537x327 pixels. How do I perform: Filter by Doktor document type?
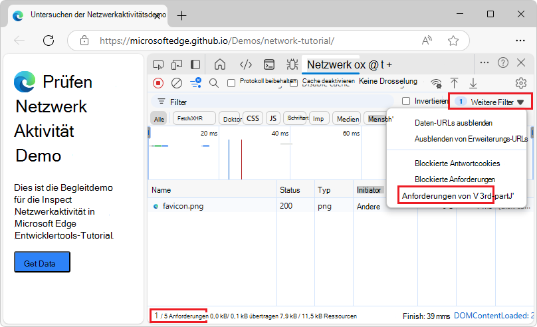[231, 119]
